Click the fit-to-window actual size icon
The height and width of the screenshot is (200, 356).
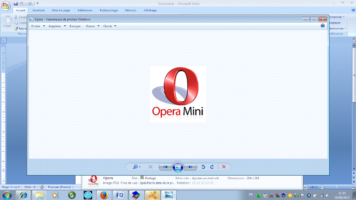tap(150, 167)
